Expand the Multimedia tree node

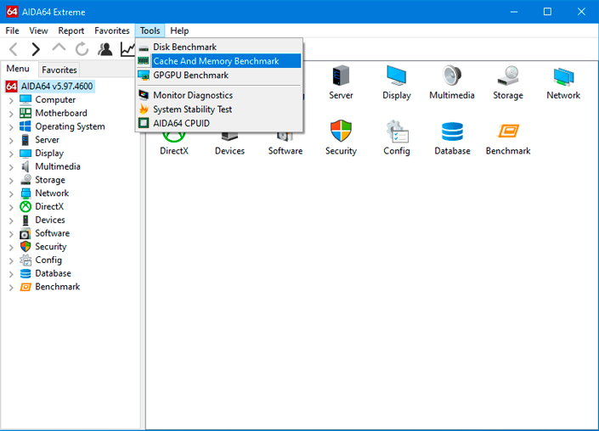coord(11,167)
